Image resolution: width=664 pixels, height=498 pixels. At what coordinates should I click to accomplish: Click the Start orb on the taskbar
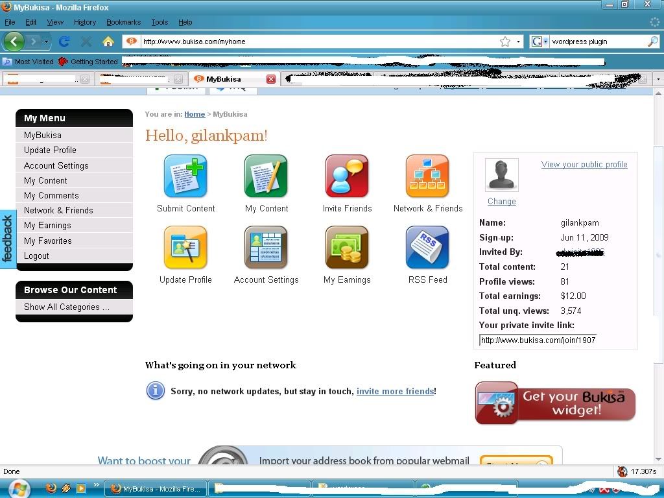[19, 489]
